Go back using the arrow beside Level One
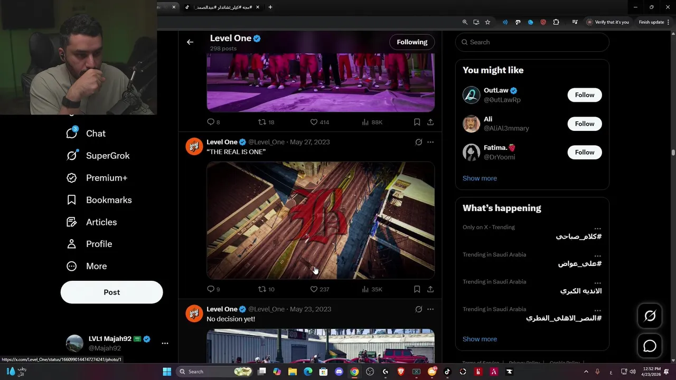This screenshot has width=676, height=380. (190, 42)
